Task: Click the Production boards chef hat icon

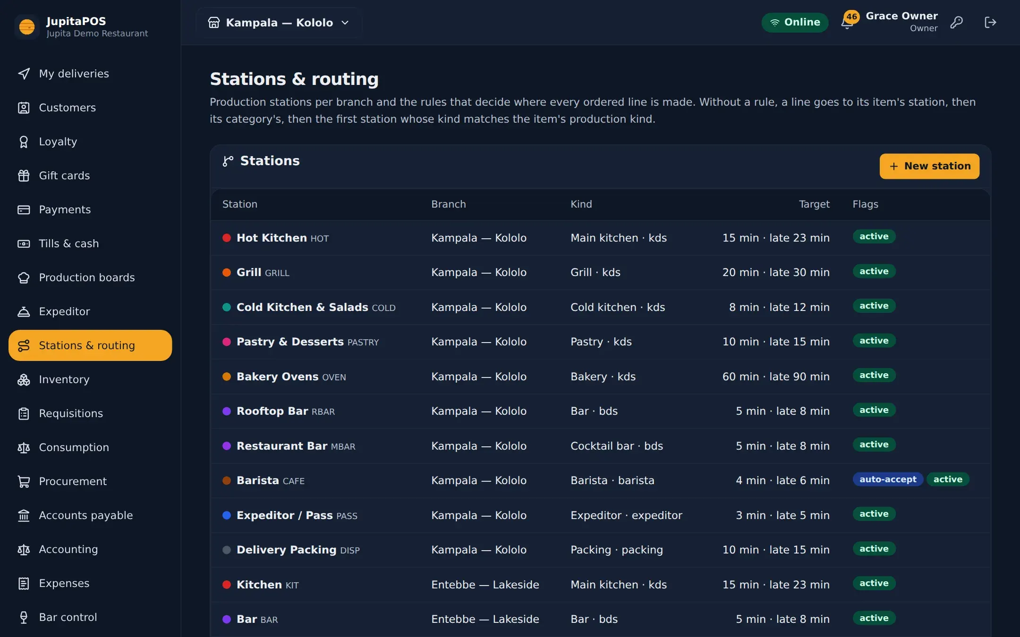Action: pos(24,277)
